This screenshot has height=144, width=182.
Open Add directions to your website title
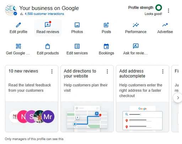point(80,74)
